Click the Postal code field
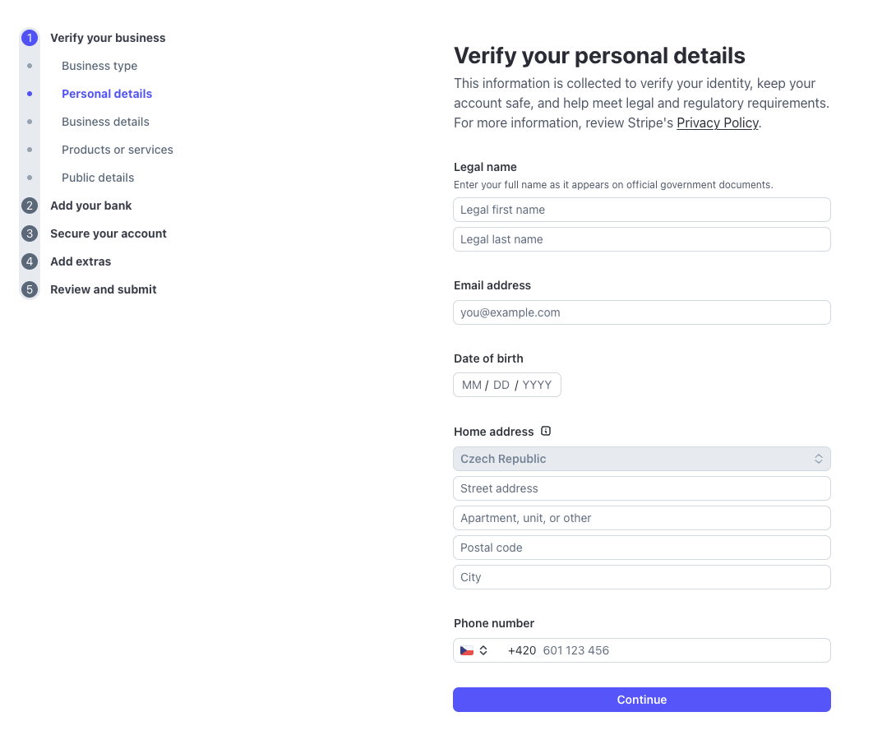 pos(641,548)
